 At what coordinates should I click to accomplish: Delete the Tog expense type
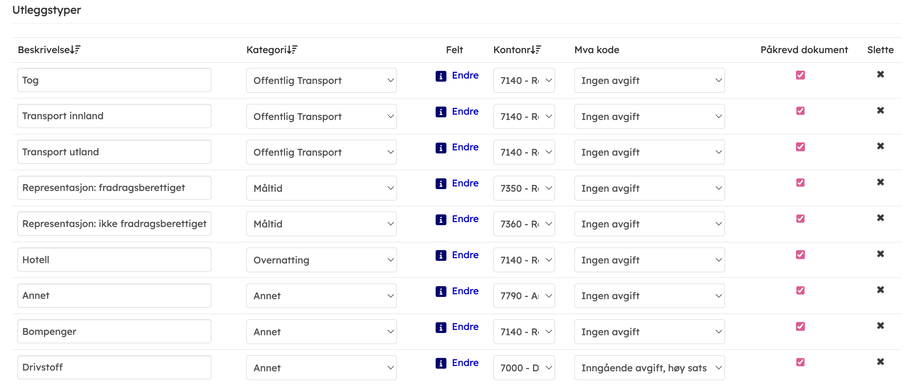coord(880,74)
